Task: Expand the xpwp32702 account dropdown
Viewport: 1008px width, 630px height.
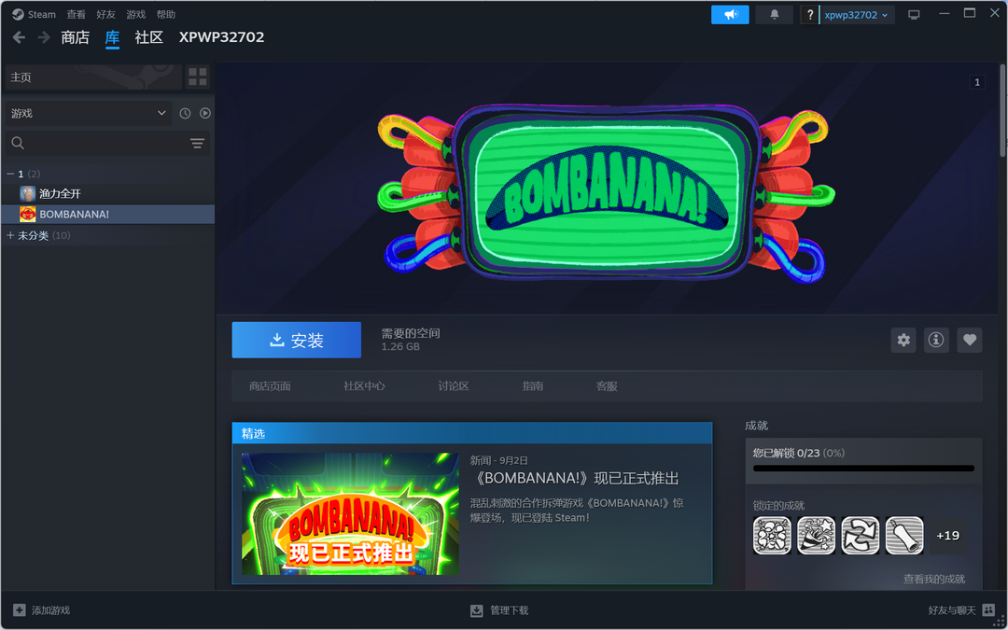Action: click(x=857, y=15)
